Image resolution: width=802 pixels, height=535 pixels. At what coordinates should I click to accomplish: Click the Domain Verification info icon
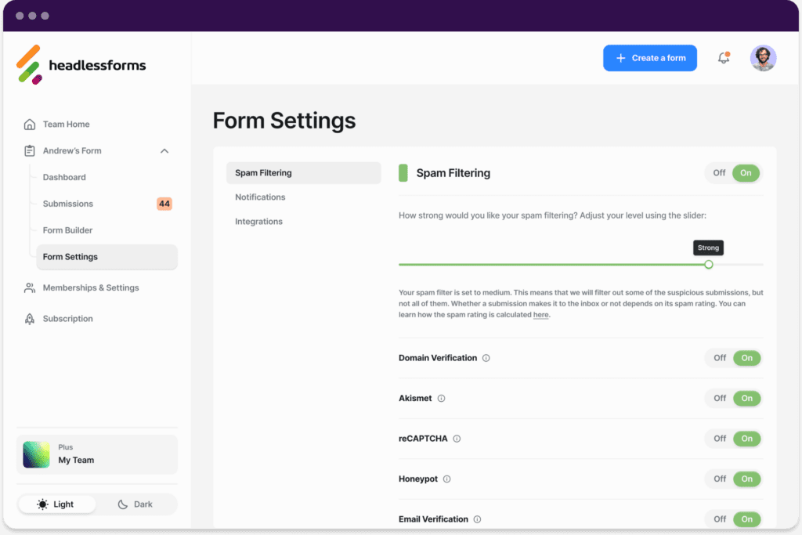[x=486, y=357]
